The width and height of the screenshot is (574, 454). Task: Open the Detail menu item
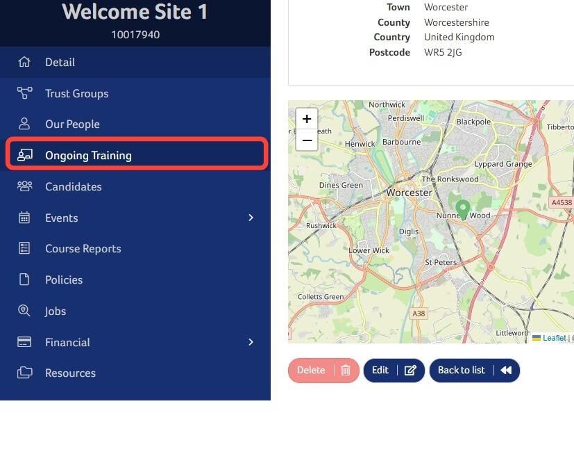click(135, 62)
